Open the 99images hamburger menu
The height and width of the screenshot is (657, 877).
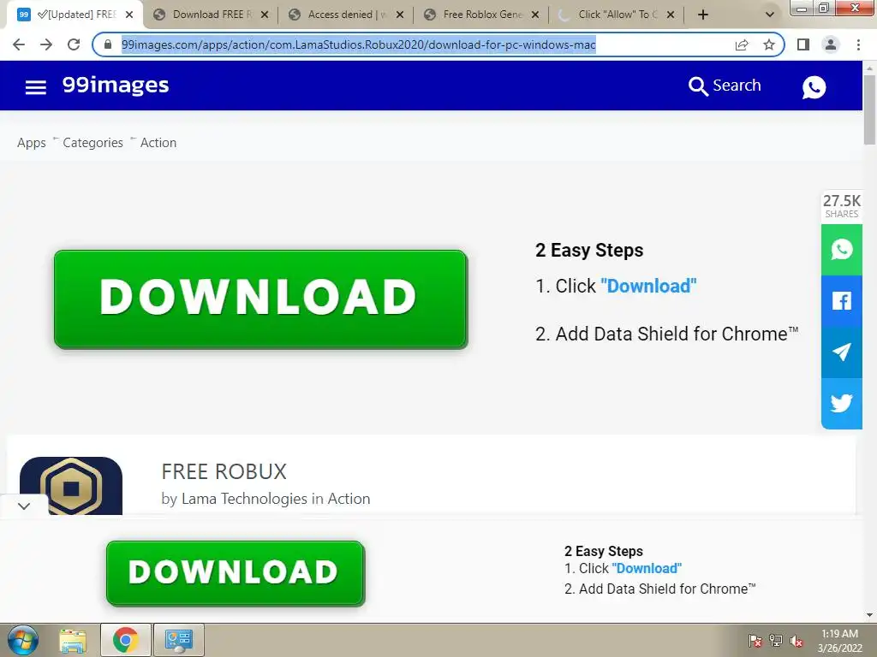pyautogui.click(x=36, y=86)
